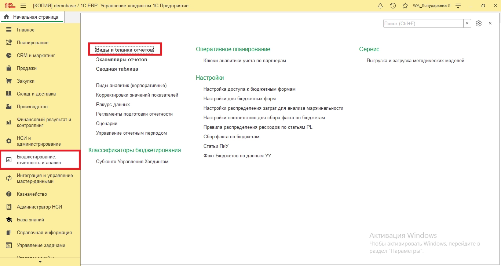Open Сводная таблица
This screenshot has width=501, height=266.
point(117,69)
